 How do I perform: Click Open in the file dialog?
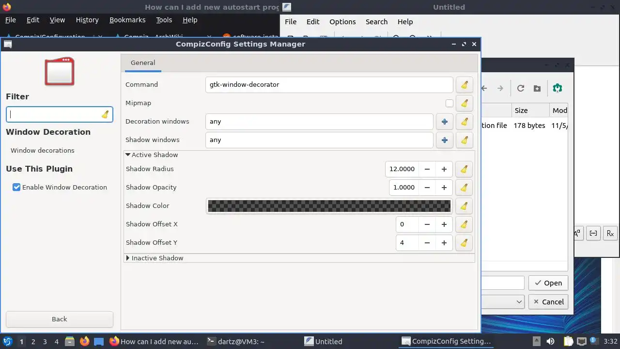point(548,283)
